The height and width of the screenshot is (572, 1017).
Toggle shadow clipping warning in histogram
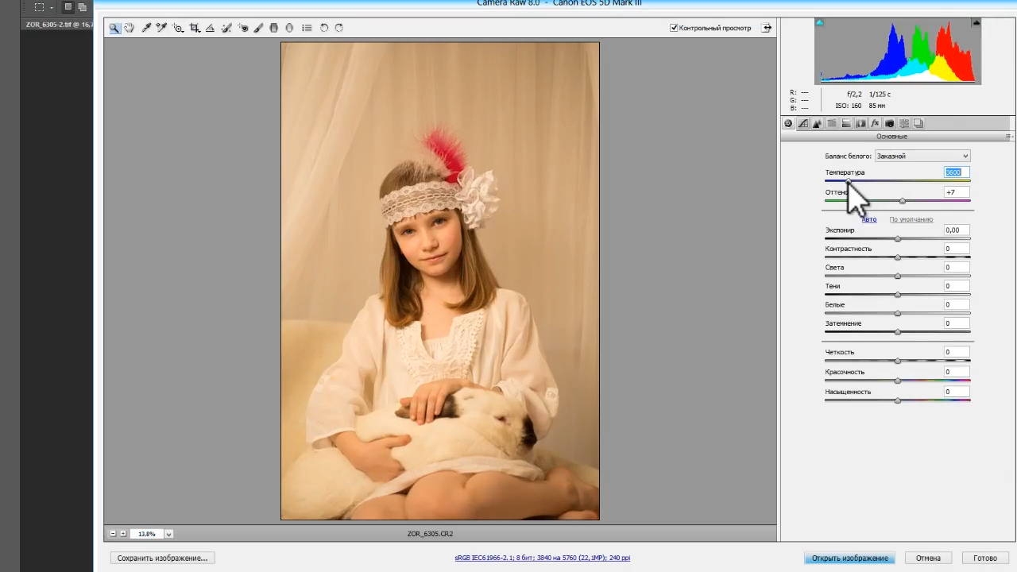pyautogui.click(x=819, y=22)
